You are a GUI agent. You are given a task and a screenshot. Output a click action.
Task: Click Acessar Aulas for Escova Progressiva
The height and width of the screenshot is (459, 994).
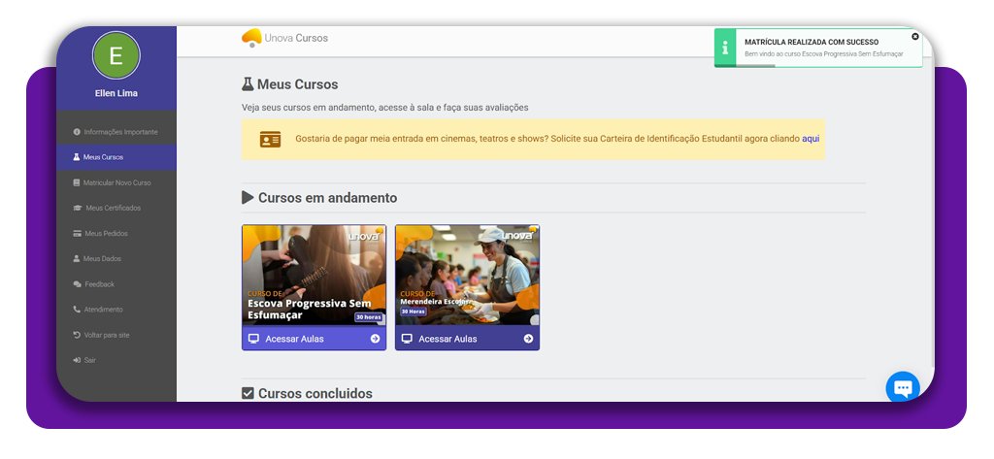[294, 339]
